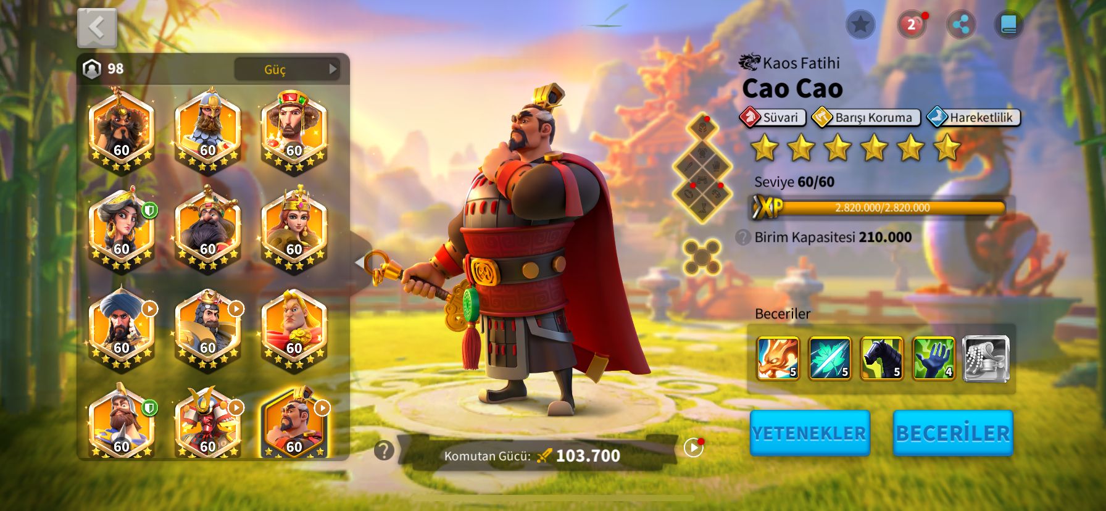The width and height of the screenshot is (1106, 511).
Task: Open the star favorites icon
Action: (860, 25)
